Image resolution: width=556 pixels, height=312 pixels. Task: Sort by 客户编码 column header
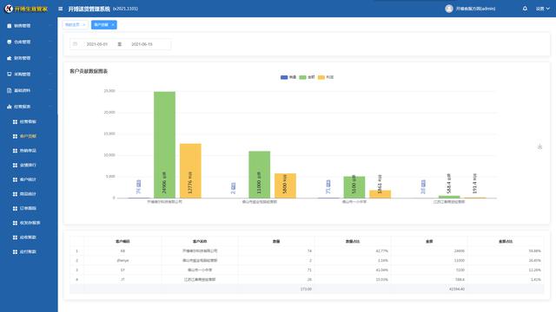pos(122,241)
